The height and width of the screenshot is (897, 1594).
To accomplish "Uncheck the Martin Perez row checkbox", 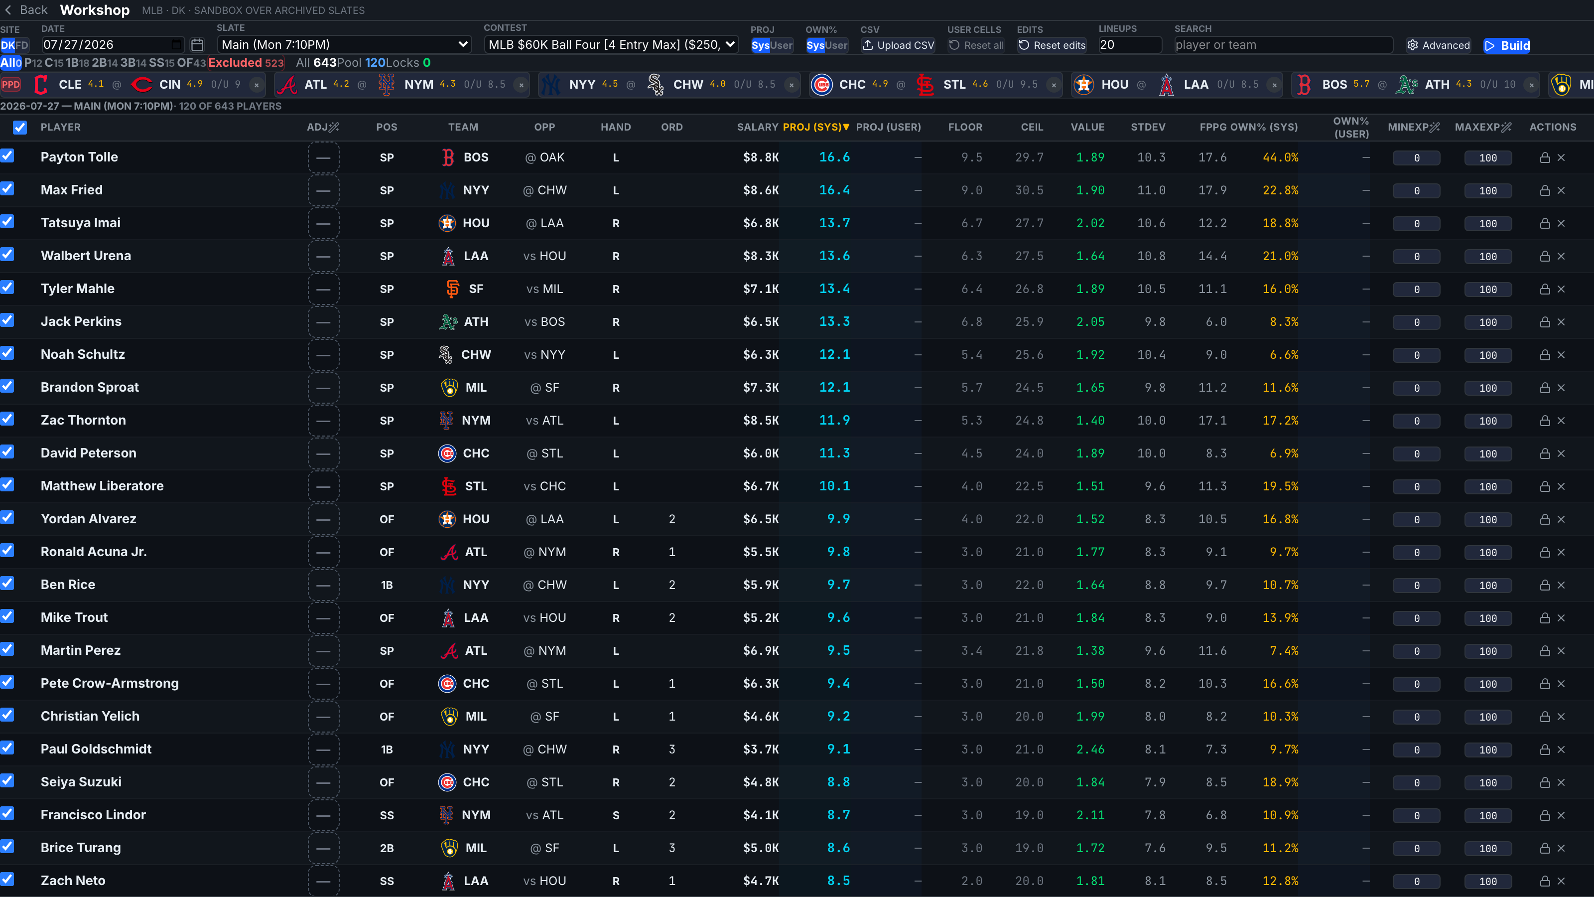I will coord(7,649).
